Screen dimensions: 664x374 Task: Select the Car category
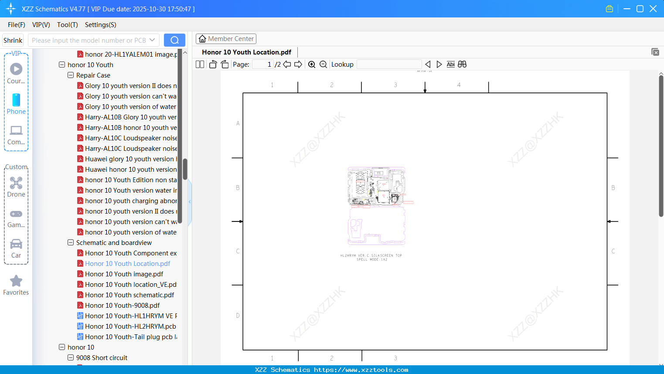16,248
